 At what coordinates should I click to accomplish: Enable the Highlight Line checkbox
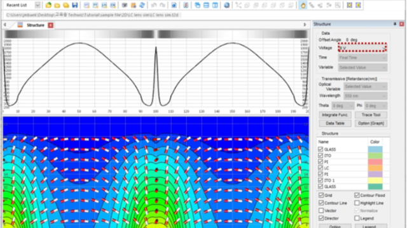[x=357, y=203]
